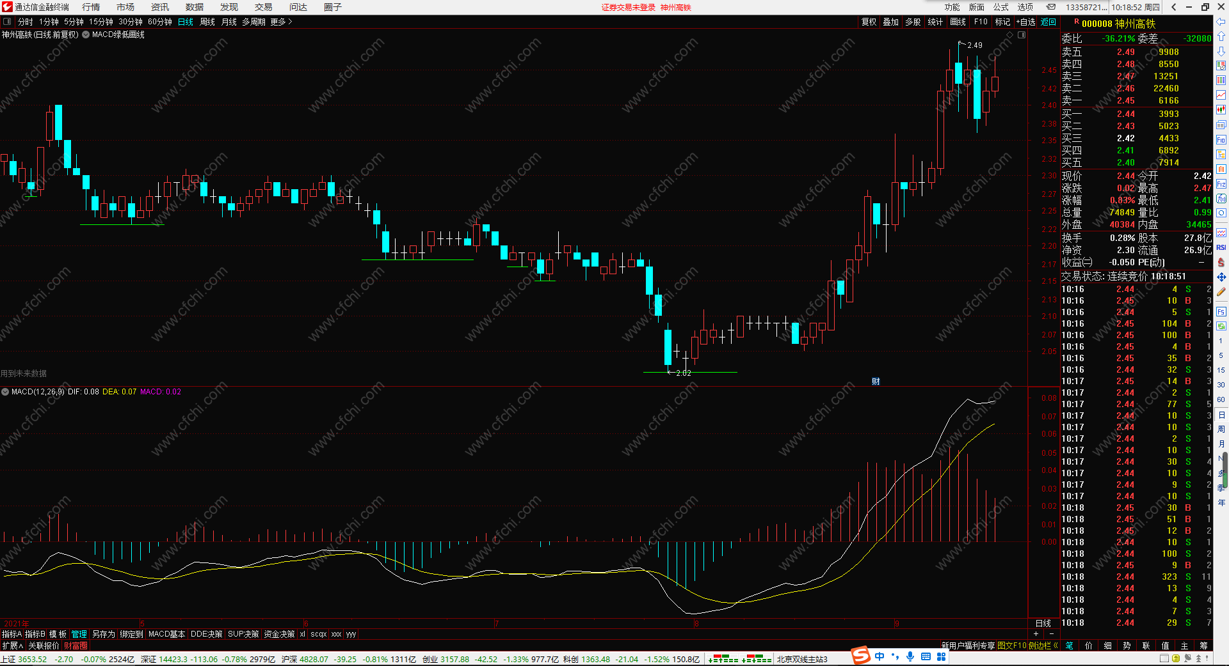This screenshot has width=1229, height=666.
Task: Open the Sogou soft keyboard icon
Action: point(926,656)
